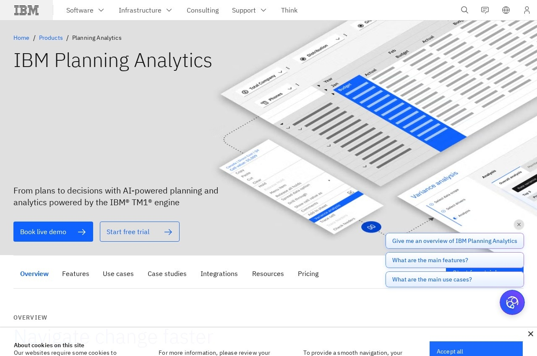Ask 'What are the main use cases?'

[455, 279]
